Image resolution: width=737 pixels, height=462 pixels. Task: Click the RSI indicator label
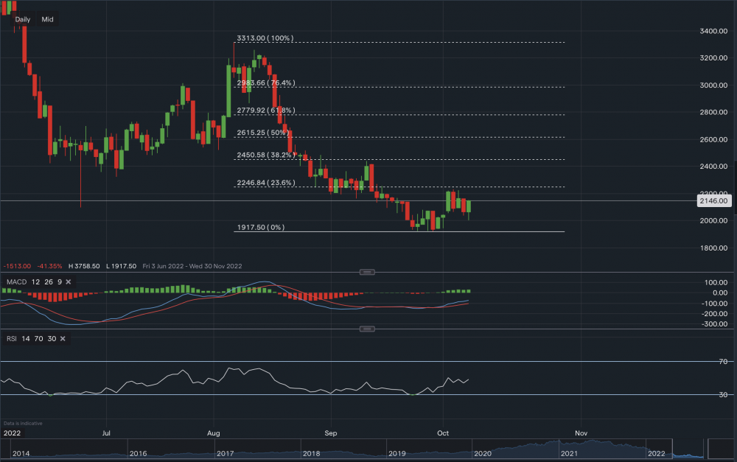[x=12, y=338]
